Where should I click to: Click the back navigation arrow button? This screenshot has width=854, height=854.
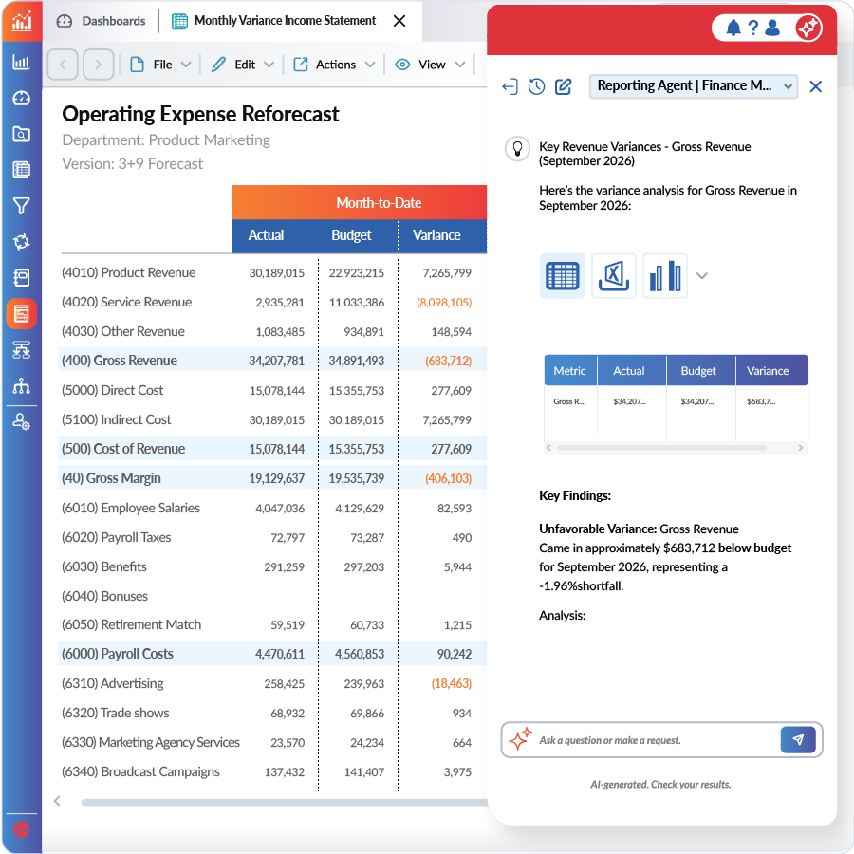coord(63,65)
